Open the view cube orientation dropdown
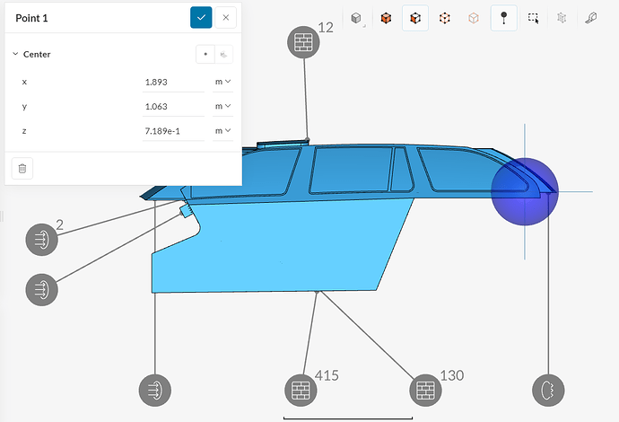This screenshot has height=422, width=619. coord(356,18)
